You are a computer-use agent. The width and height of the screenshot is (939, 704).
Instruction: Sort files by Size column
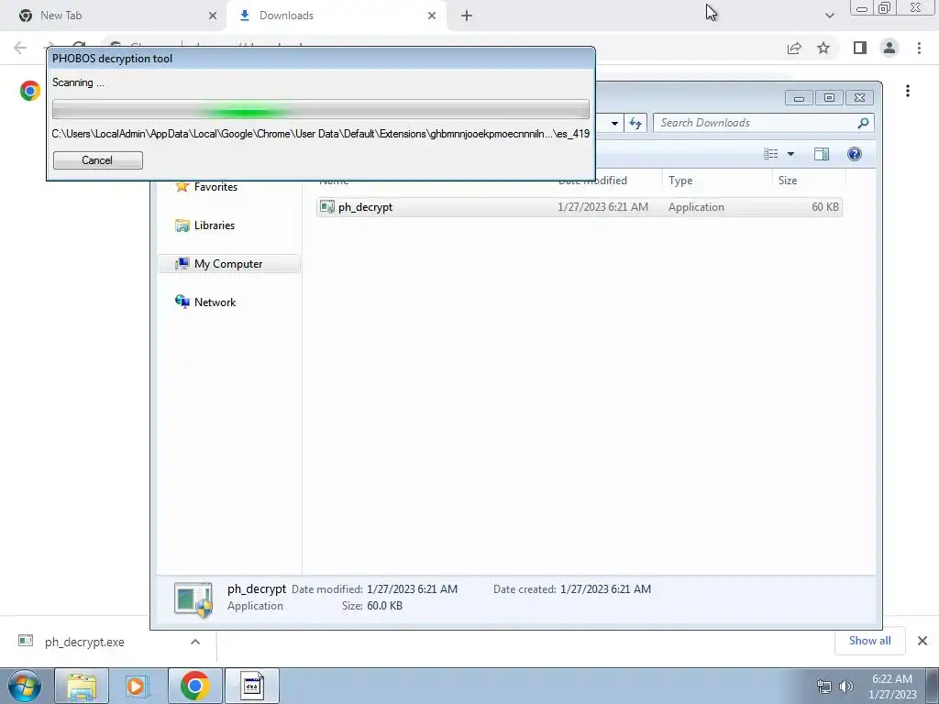(x=809, y=181)
